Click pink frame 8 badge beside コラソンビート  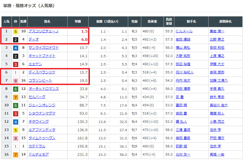tap(16, 81)
